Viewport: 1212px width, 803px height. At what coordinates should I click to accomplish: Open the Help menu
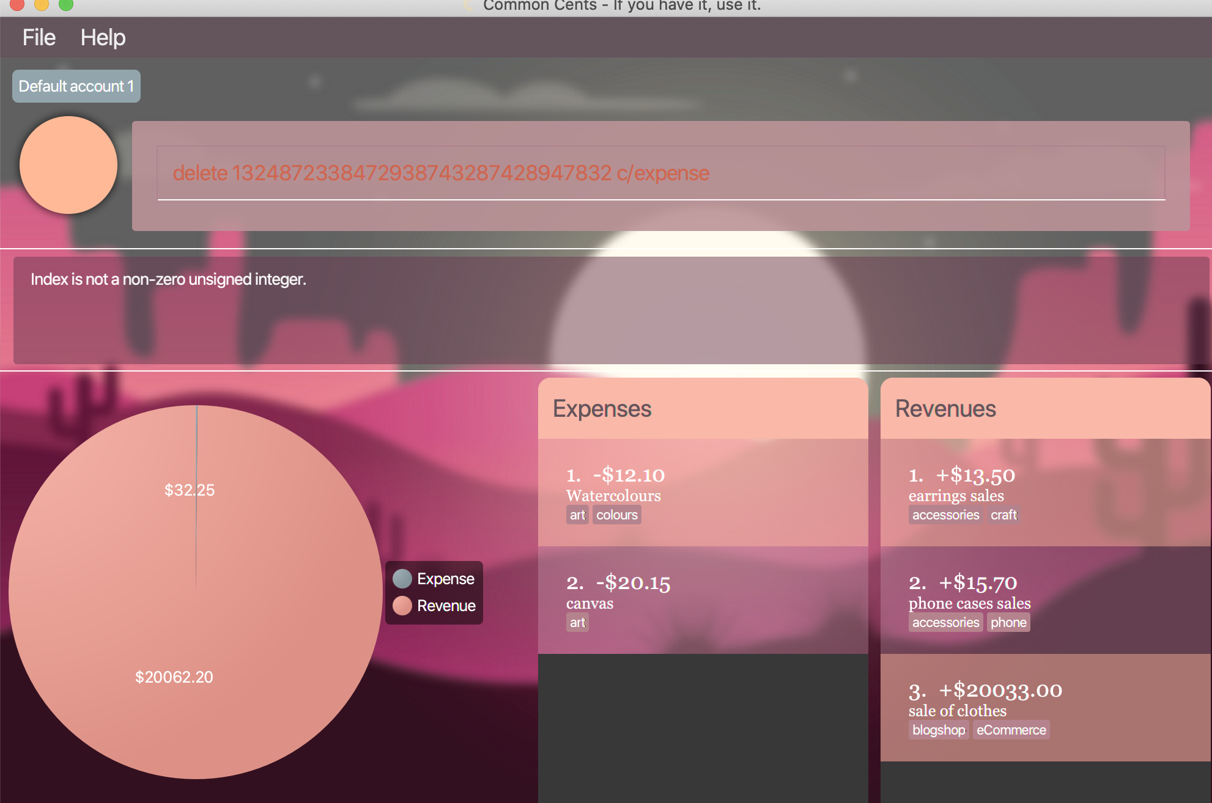pos(103,38)
